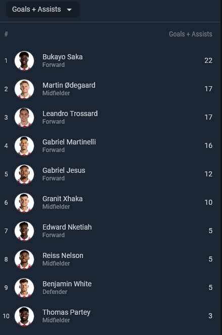The image size is (222, 335).
Task: Click Martin Ødegaard's avatar
Action: (24, 89)
